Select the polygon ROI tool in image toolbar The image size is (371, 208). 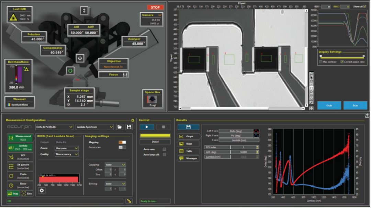311,92
